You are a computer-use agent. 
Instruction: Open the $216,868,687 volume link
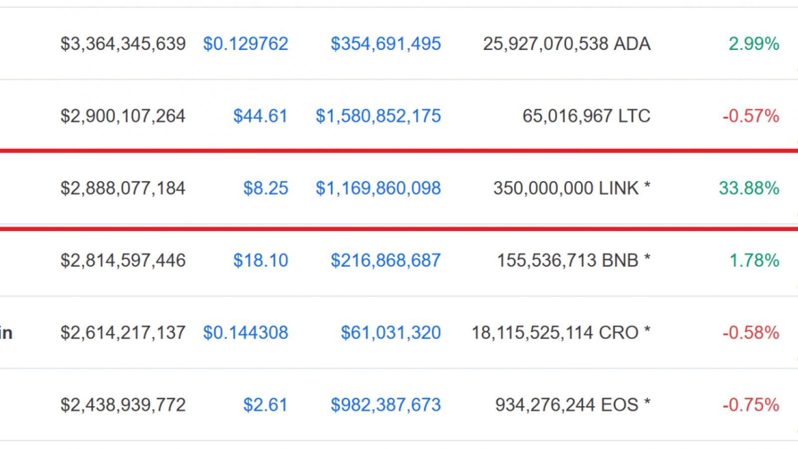(x=386, y=260)
